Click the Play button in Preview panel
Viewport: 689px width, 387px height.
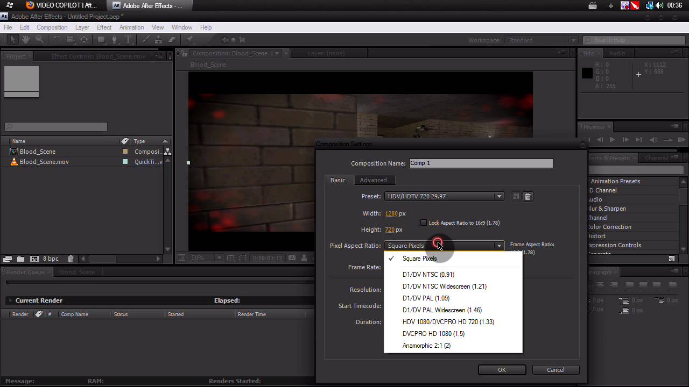(x=612, y=140)
